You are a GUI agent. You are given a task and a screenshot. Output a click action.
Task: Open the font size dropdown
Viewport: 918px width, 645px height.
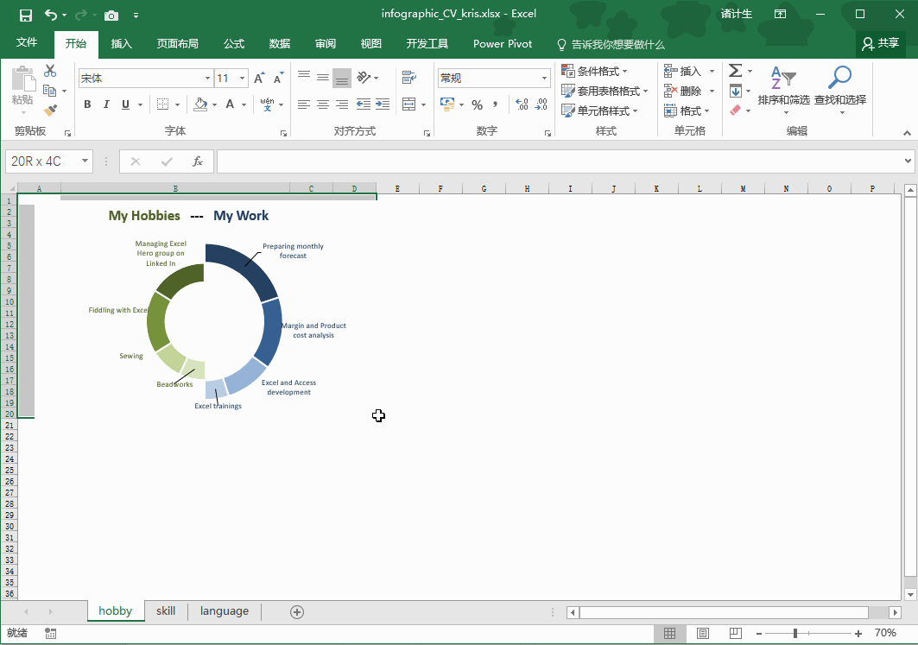(242, 78)
